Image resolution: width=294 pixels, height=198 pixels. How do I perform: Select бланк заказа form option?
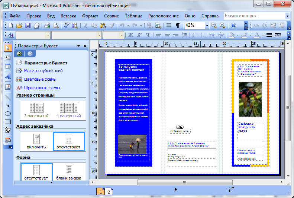pos(69,172)
